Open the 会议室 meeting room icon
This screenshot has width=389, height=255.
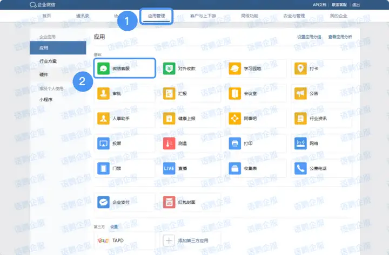click(234, 93)
